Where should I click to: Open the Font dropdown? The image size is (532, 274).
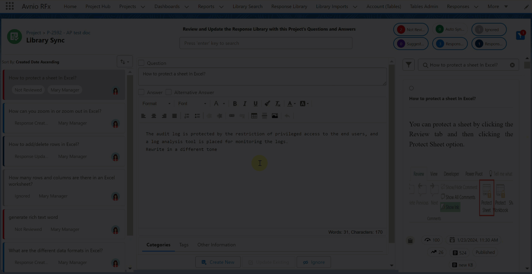[x=192, y=104]
